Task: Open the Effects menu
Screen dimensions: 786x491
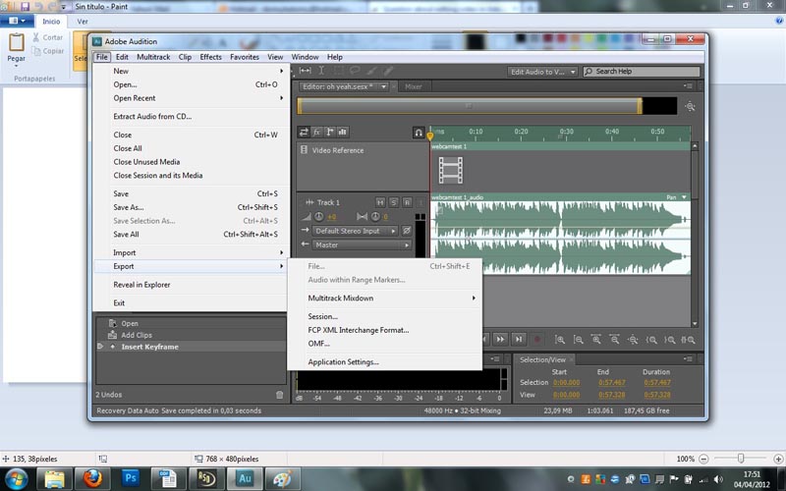Action: click(210, 57)
